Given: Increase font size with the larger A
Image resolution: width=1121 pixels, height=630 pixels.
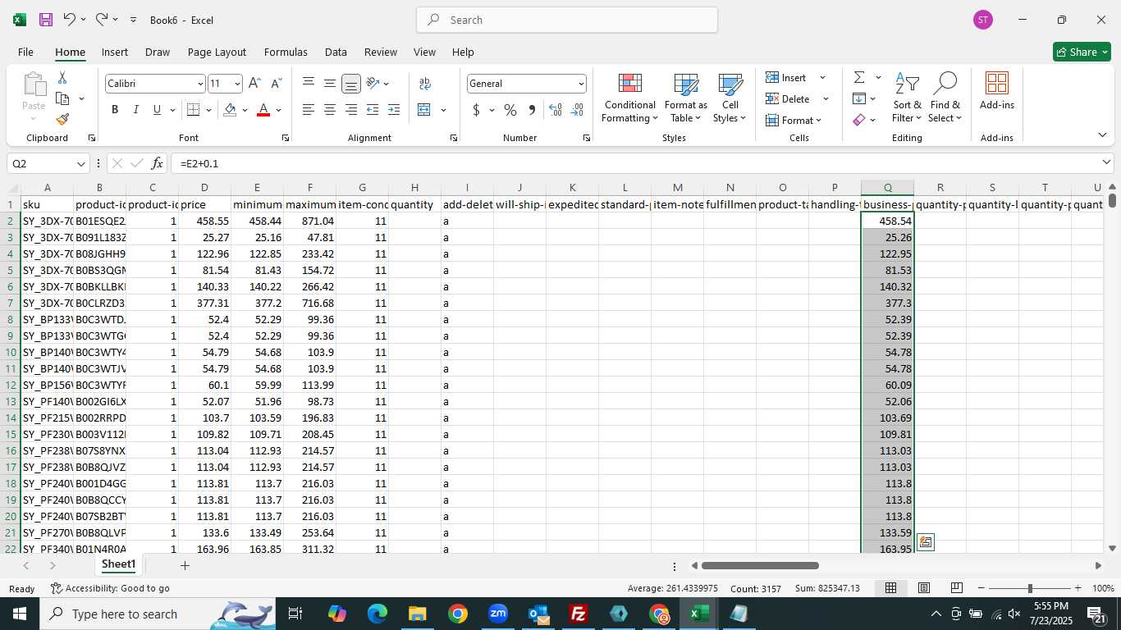Looking at the screenshot, I should point(254,84).
